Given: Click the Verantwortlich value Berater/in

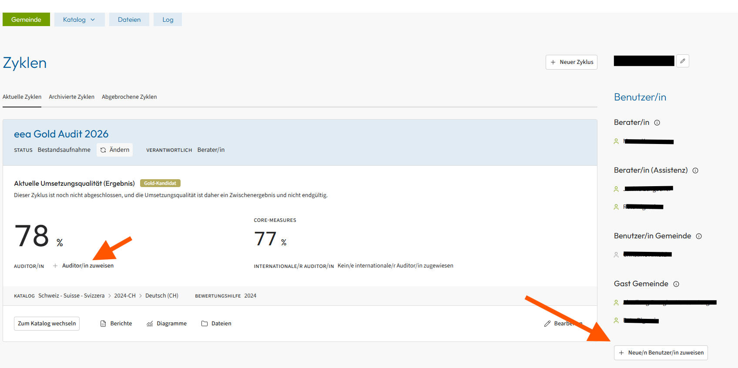Looking at the screenshot, I should pyautogui.click(x=211, y=150).
